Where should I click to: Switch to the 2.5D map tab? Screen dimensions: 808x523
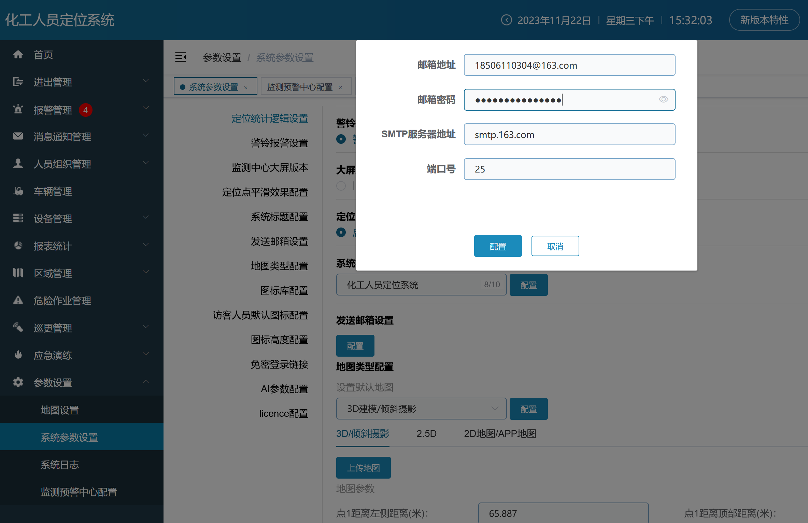426,433
